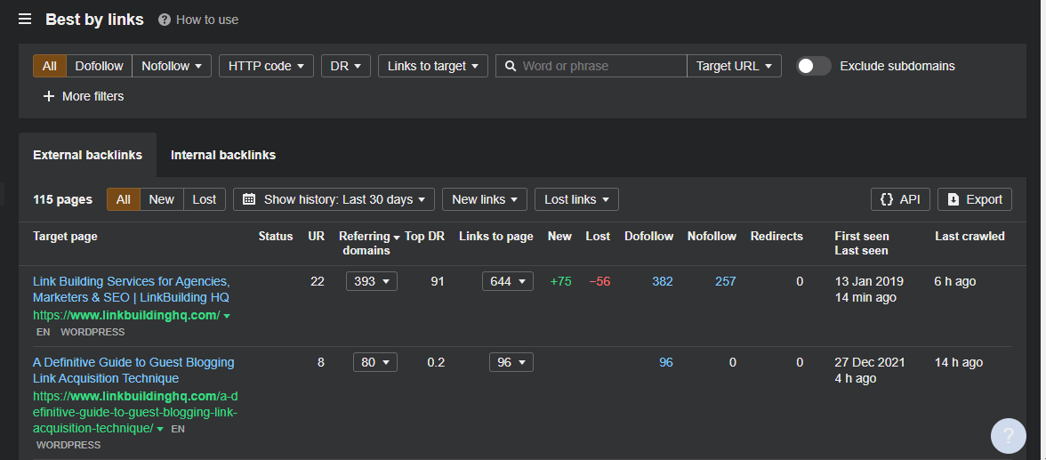Image resolution: width=1046 pixels, height=460 pixels.
Task: Click the 382 dofollow links value
Action: tap(663, 281)
